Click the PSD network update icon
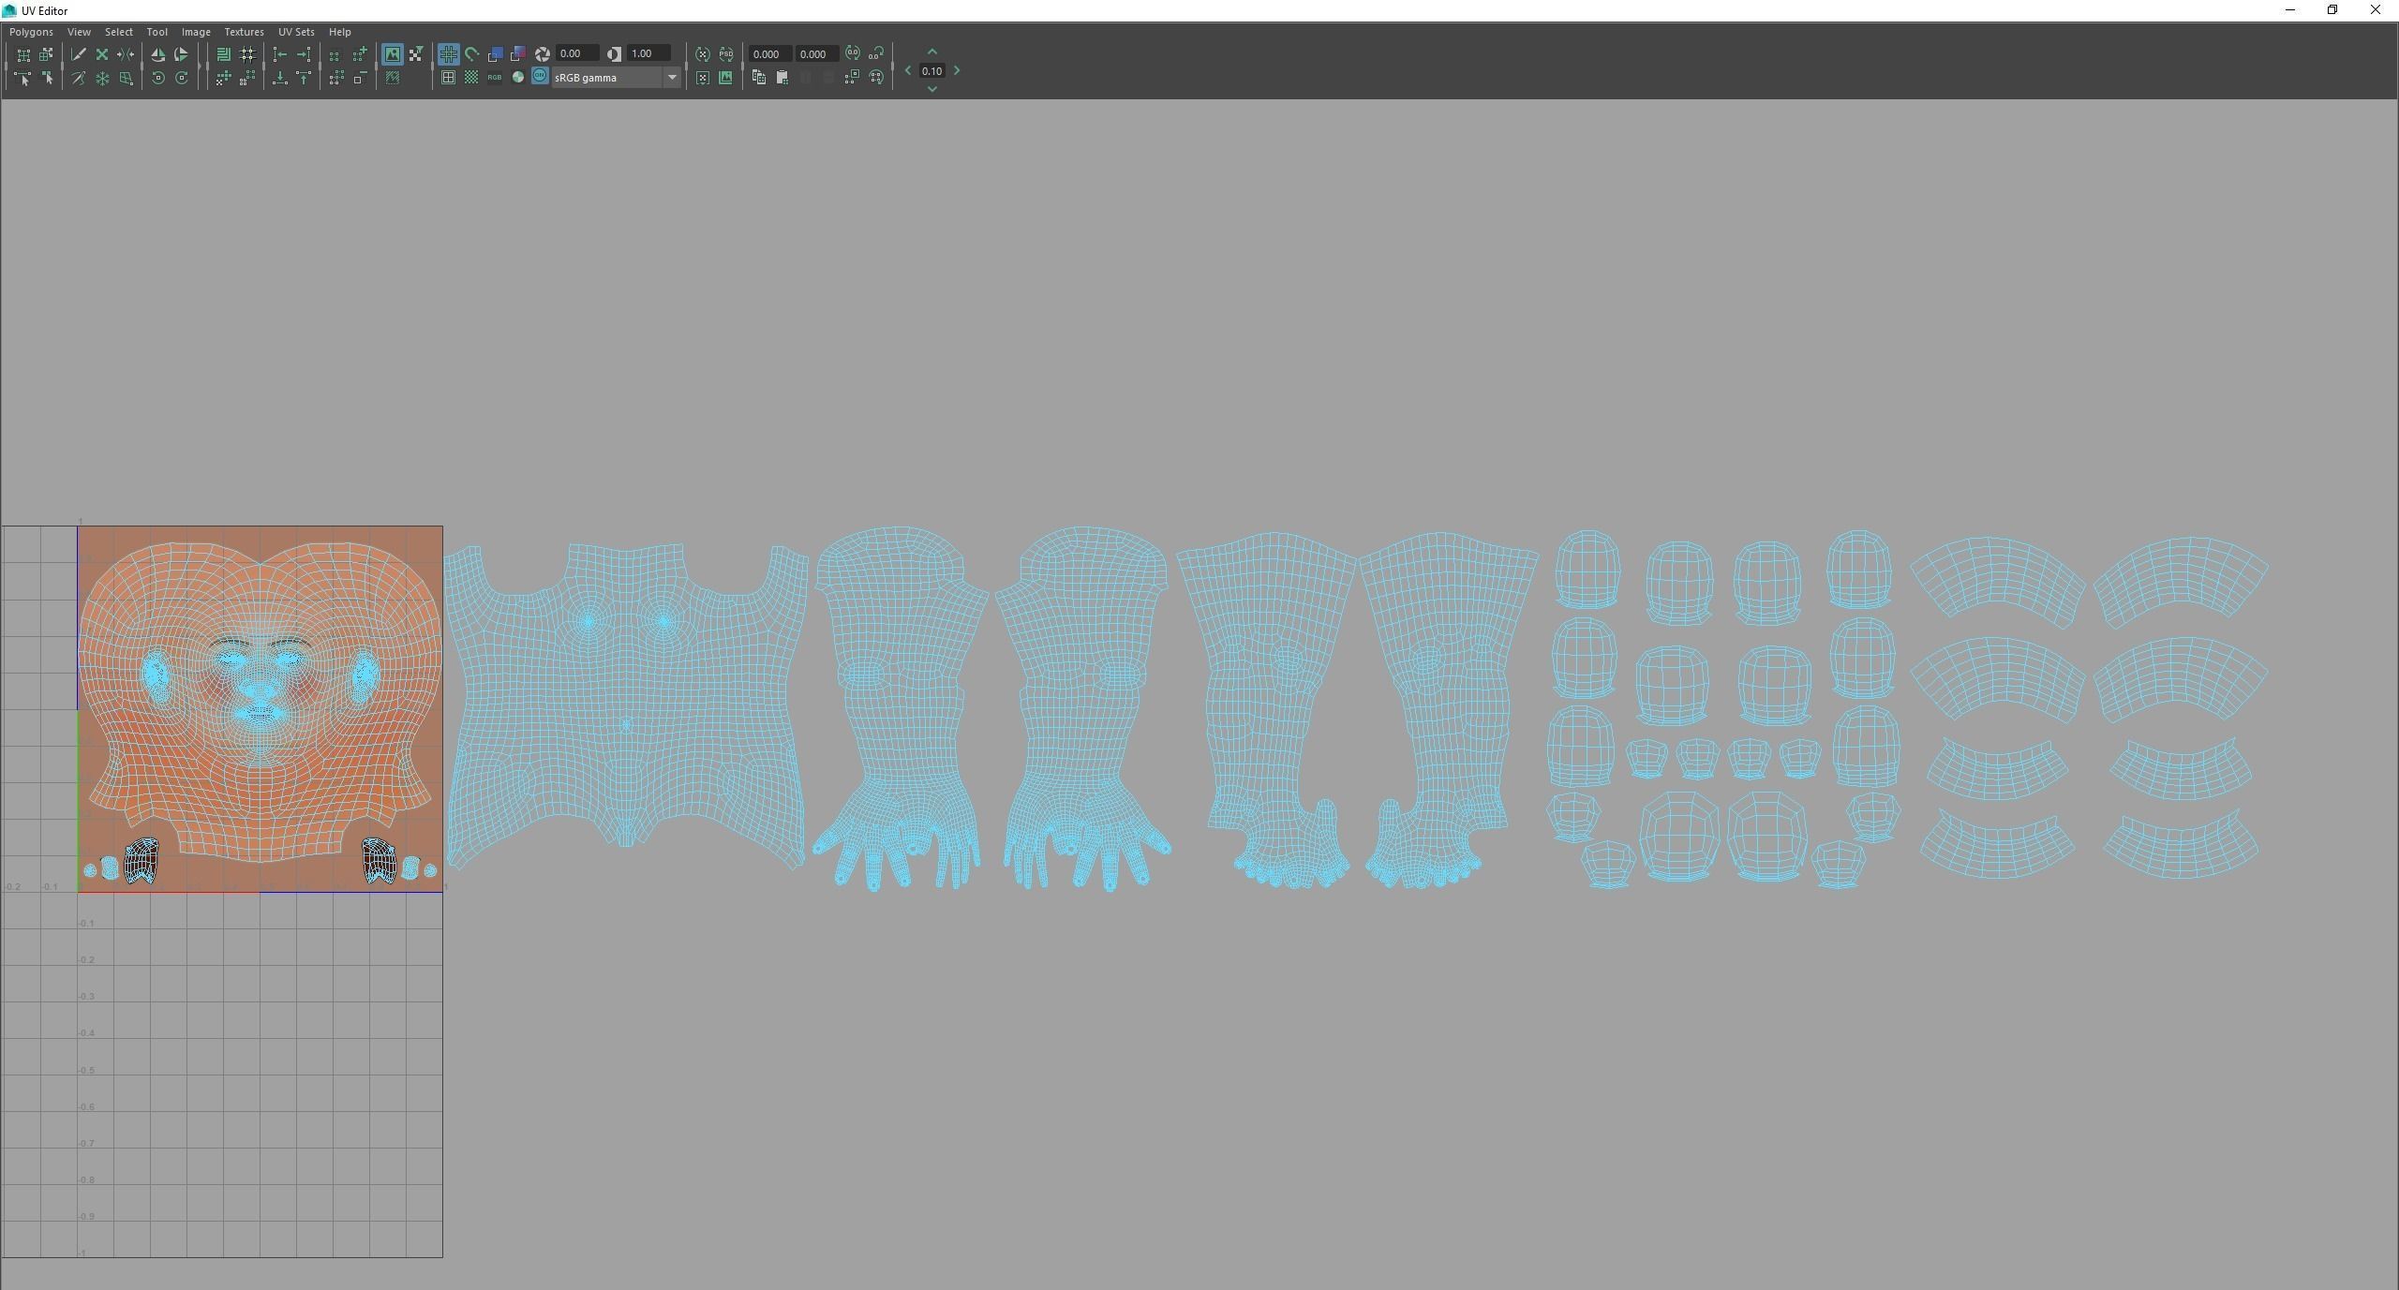This screenshot has height=1290, width=2399. point(726,54)
